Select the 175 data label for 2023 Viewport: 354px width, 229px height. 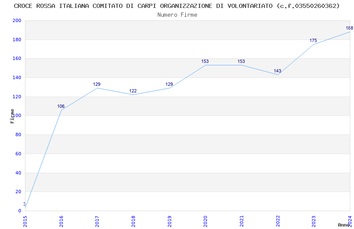click(x=313, y=41)
